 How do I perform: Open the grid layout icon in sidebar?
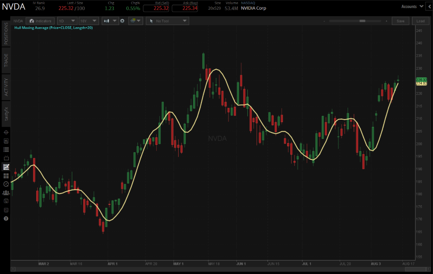[x=6, y=176]
